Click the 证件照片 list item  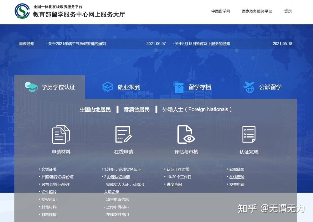tap(49, 192)
